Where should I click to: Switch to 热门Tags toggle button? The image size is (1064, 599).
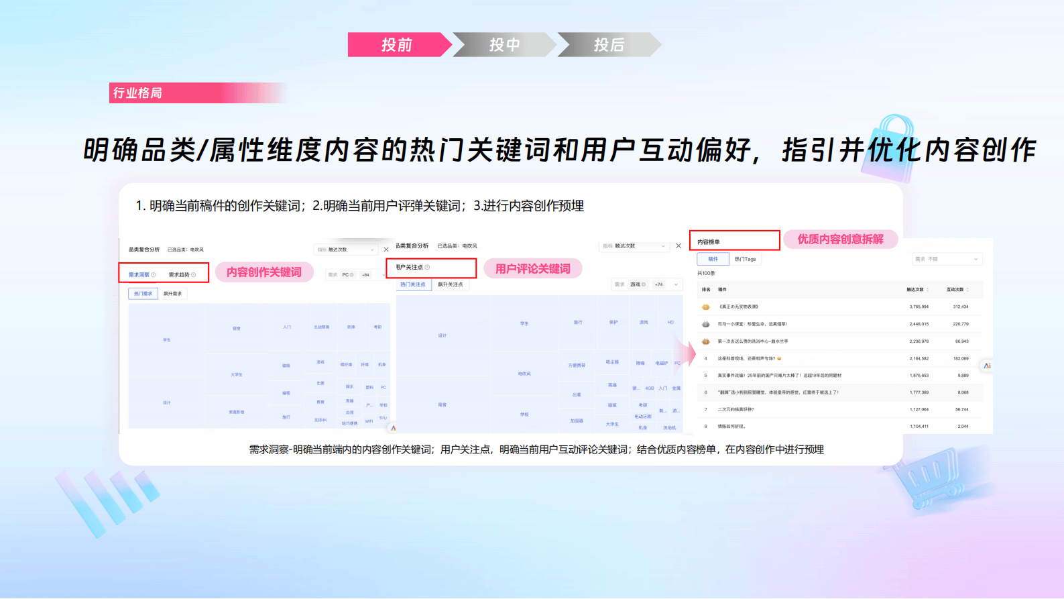(745, 259)
